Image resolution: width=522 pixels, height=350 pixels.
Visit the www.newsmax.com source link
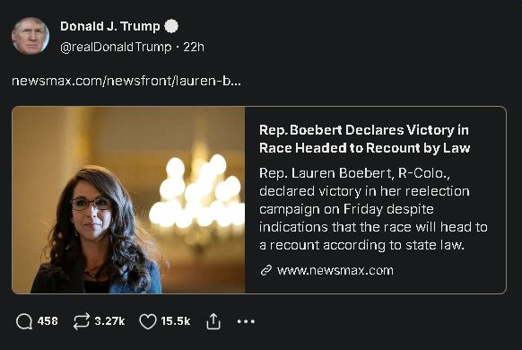[335, 270]
